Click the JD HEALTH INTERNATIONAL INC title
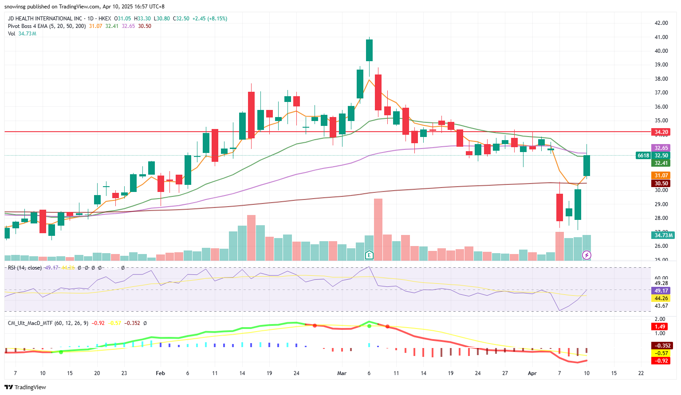This screenshot has height=395, width=681. tap(45, 19)
